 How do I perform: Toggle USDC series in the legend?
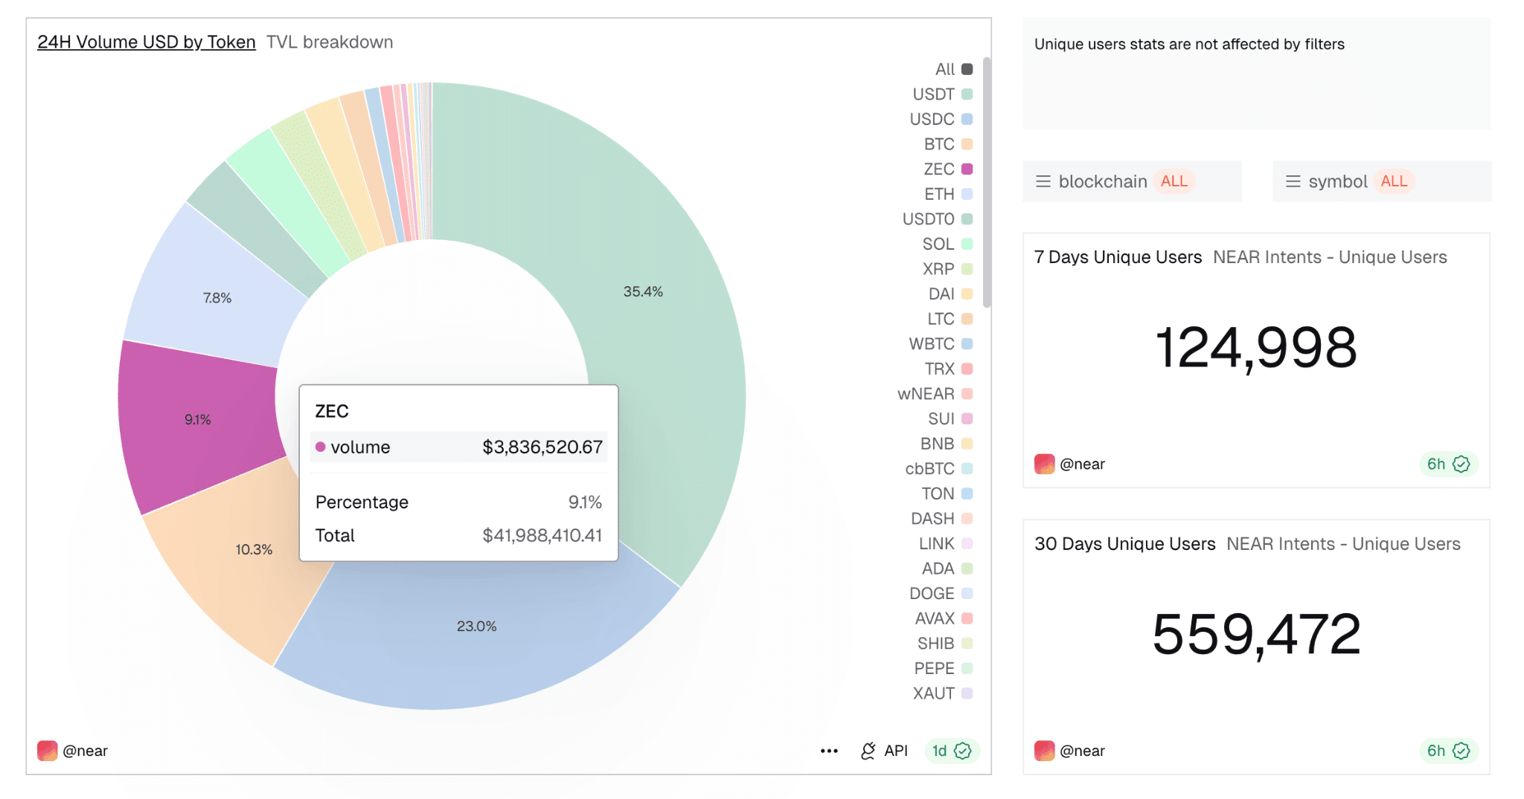(941, 119)
